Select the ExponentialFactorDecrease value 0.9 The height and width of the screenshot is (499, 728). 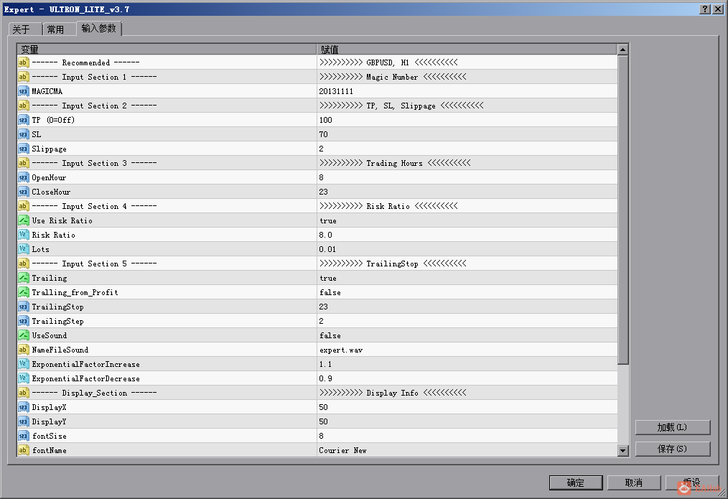[325, 379]
